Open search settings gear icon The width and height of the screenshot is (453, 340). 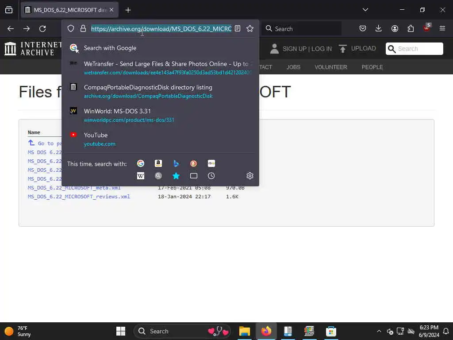pos(250,176)
